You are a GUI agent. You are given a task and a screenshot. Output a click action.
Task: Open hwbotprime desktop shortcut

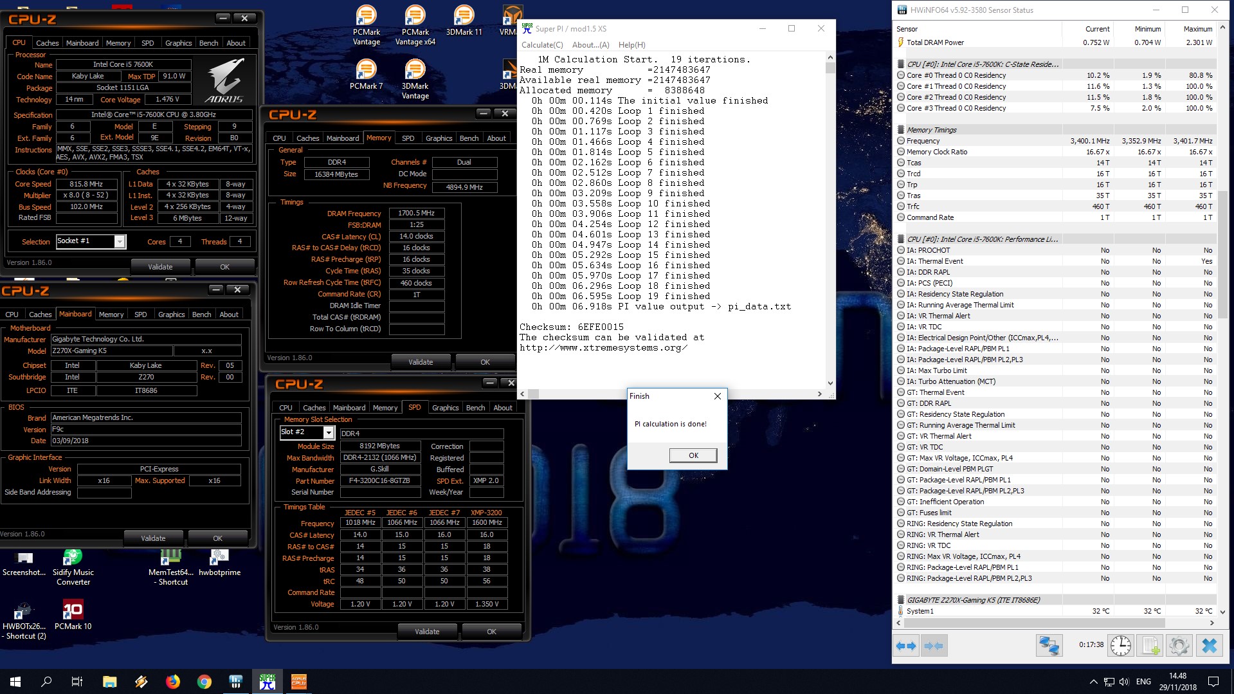point(219,563)
